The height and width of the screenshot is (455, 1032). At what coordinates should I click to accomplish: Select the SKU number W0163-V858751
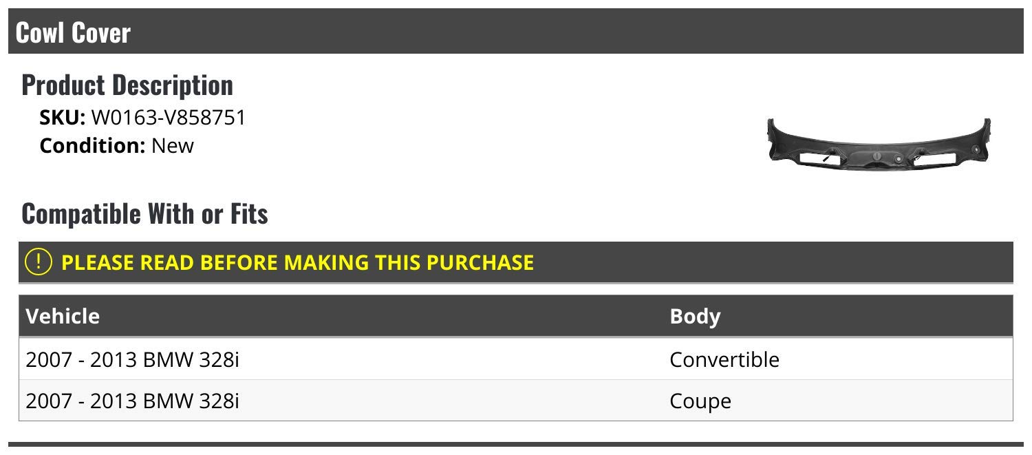pyautogui.click(x=169, y=118)
